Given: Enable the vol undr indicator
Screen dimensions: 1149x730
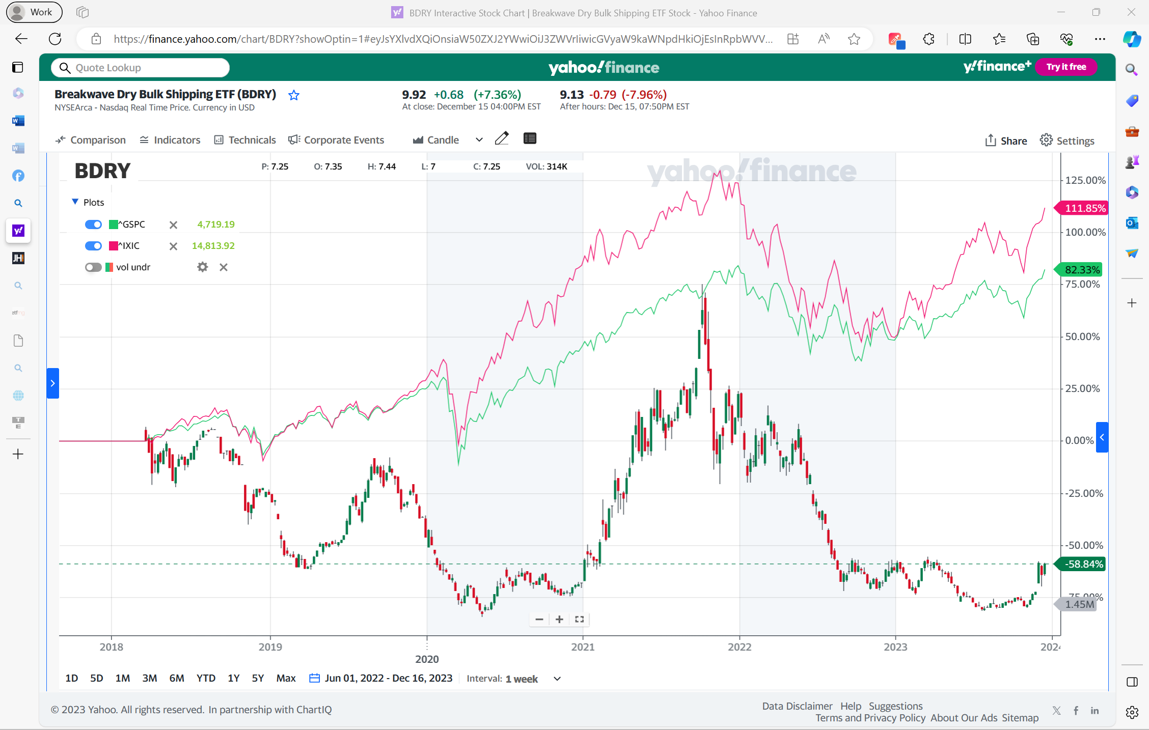Looking at the screenshot, I should pyautogui.click(x=93, y=267).
